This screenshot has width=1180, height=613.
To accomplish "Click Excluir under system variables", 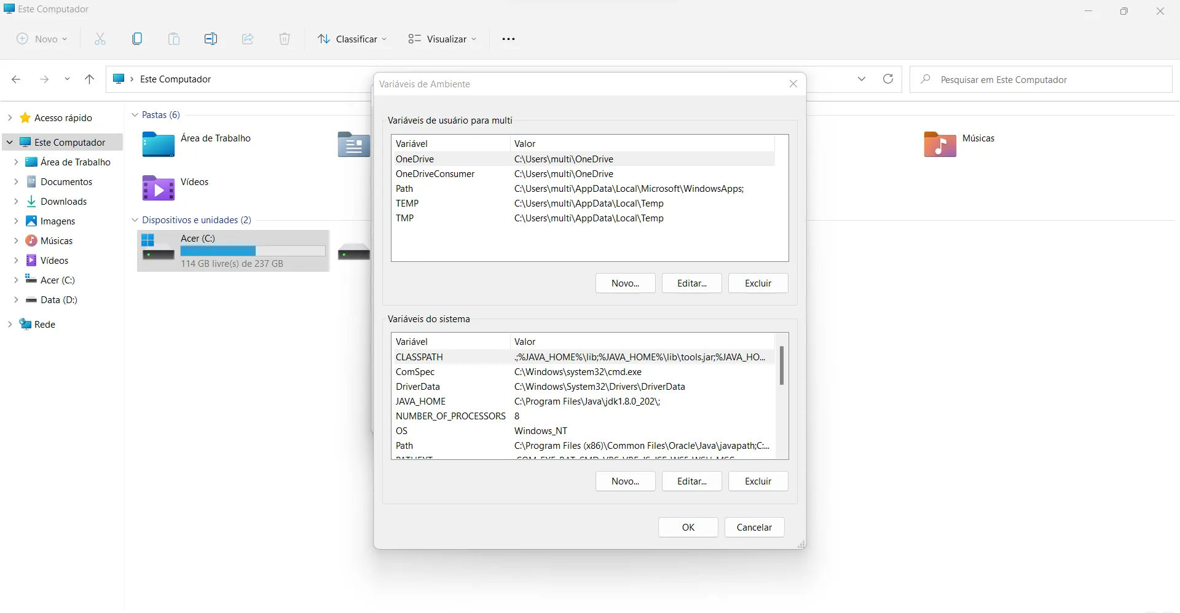I will pyautogui.click(x=758, y=481).
